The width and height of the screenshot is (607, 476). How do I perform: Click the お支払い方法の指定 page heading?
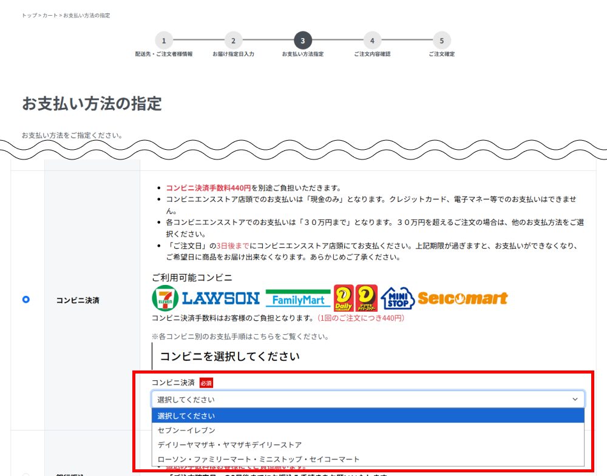pyautogui.click(x=92, y=104)
